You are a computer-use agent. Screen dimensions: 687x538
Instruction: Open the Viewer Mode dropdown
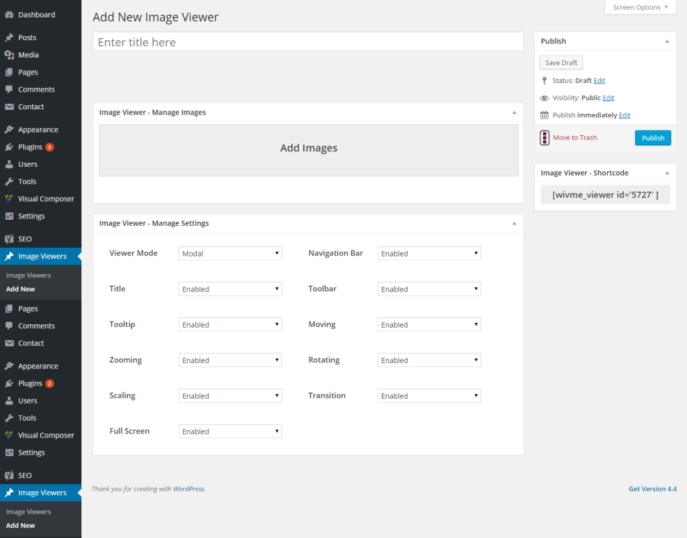click(x=230, y=253)
